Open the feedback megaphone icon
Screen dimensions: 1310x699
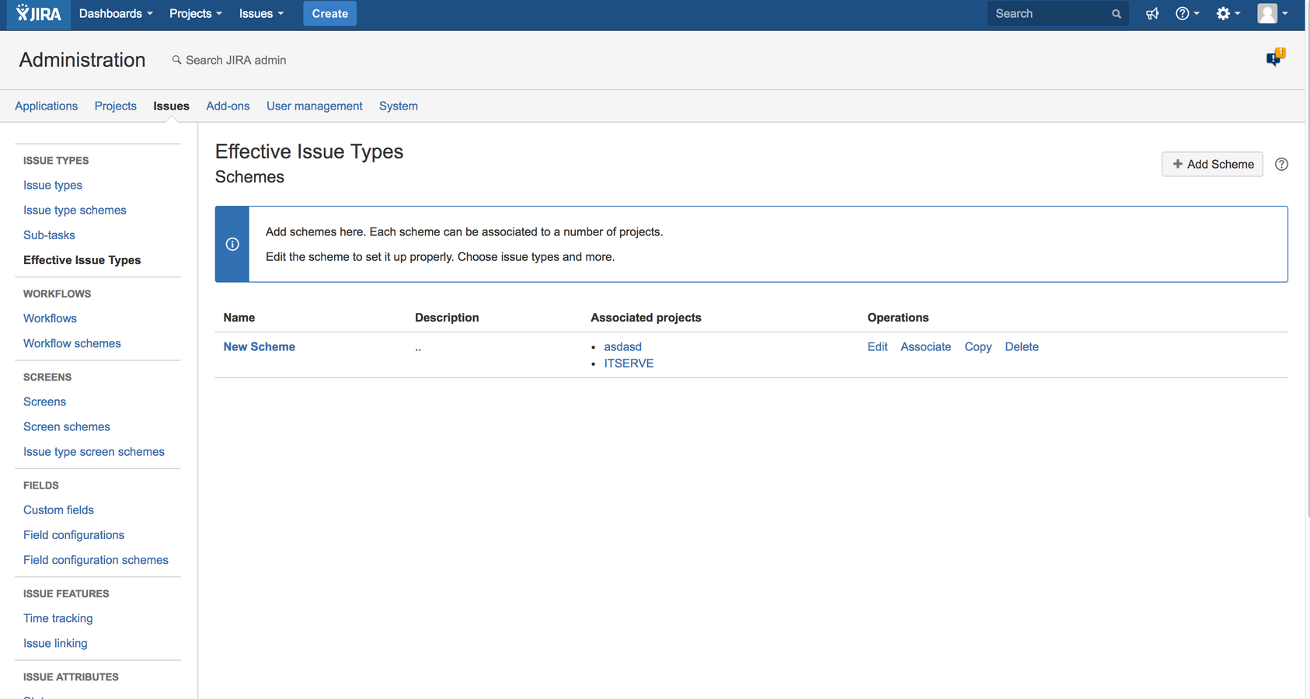coord(1152,13)
